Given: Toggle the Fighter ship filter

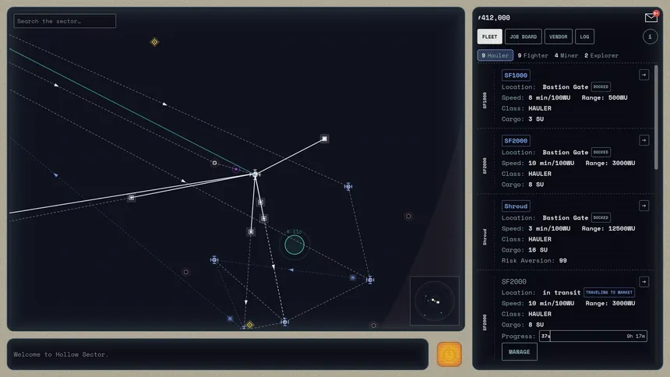Looking at the screenshot, I should pyautogui.click(x=532, y=55).
